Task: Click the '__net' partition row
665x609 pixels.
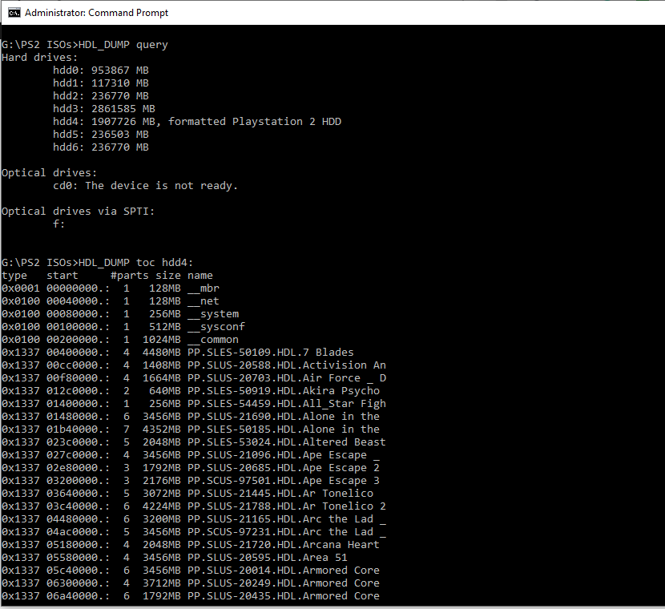Action: 111,301
